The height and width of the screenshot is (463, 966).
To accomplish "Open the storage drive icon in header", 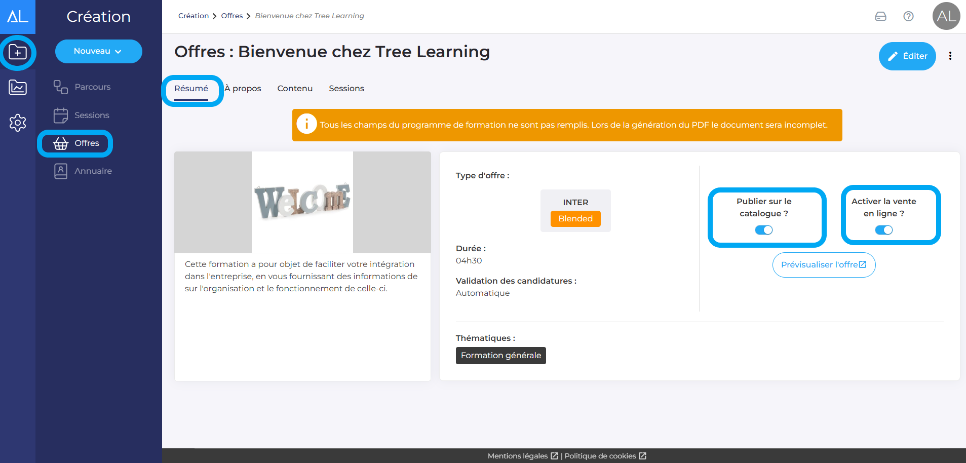I will 880,16.
